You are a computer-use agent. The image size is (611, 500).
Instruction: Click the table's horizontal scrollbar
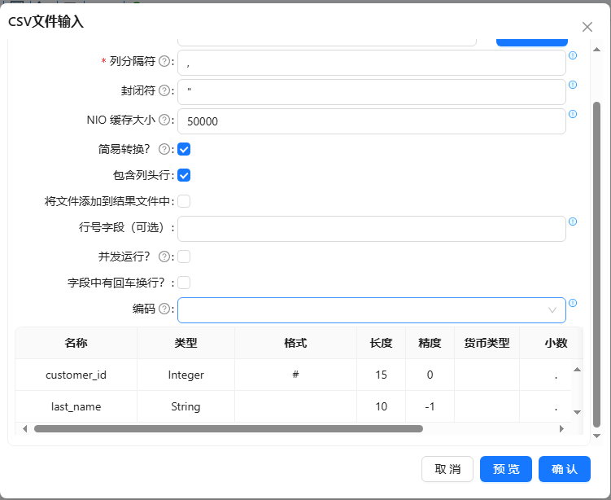[228, 428]
